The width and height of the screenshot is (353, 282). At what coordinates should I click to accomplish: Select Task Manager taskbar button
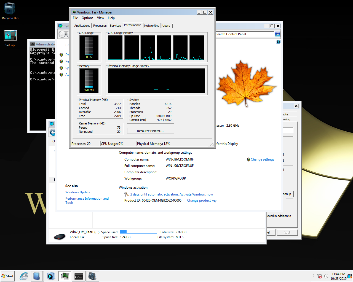(x=65, y=276)
